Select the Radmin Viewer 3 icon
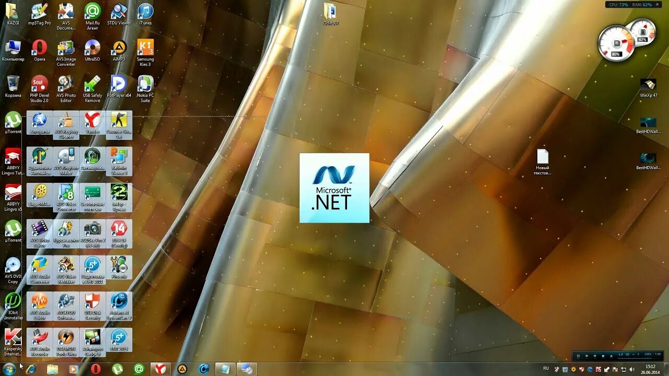Viewport: 669px width, 376px height. point(119,161)
